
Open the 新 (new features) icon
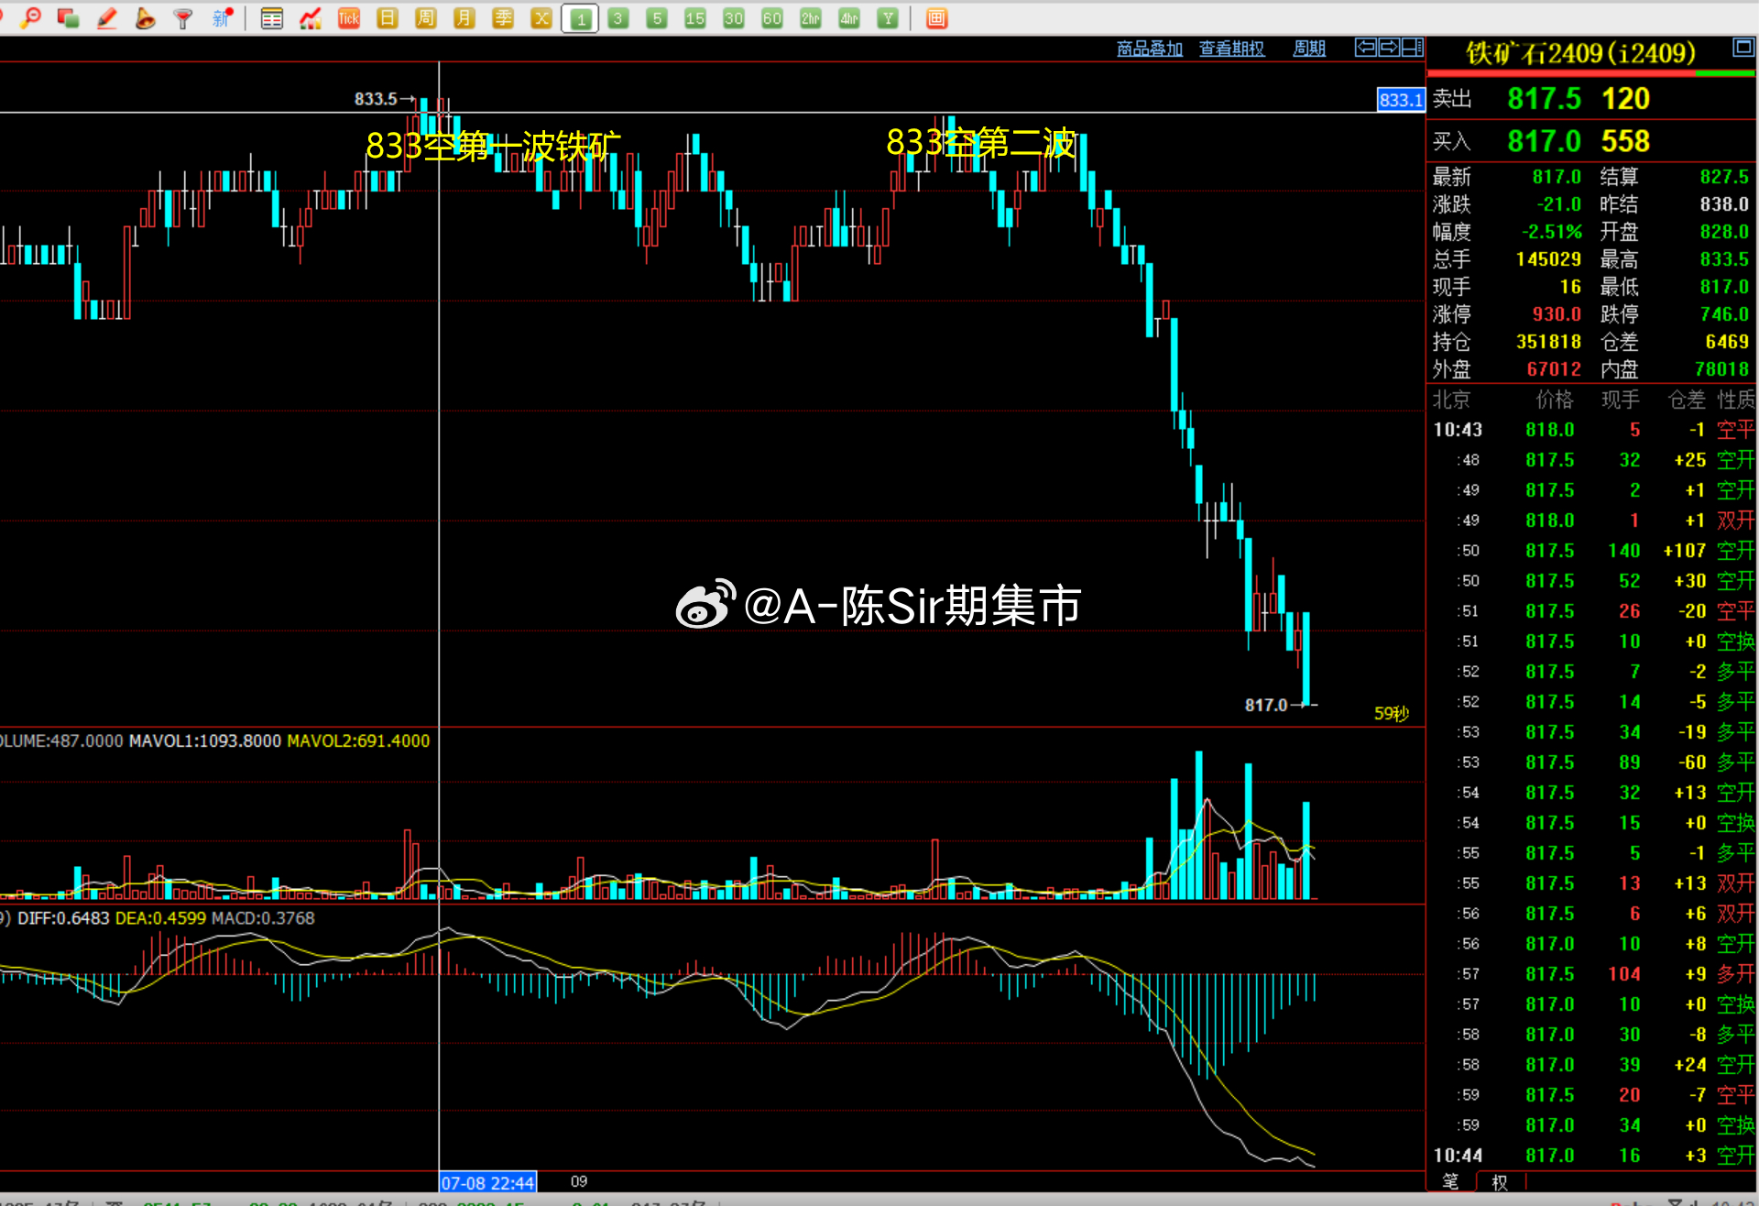point(219,17)
